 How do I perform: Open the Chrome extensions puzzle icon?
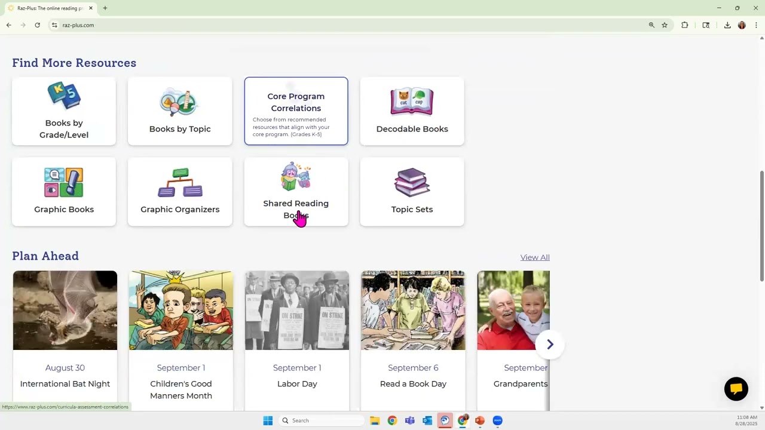(x=685, y=25)
